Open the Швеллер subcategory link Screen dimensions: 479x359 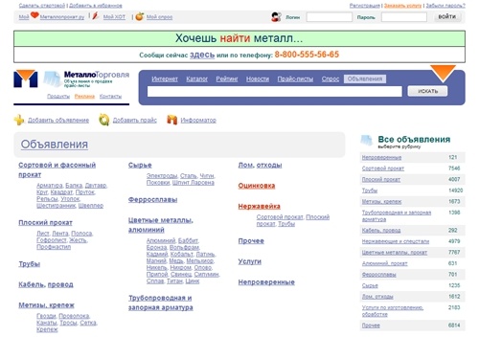coord(91,206)
